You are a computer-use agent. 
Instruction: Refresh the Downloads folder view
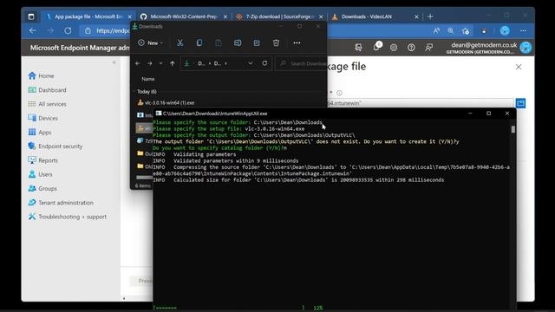pyautogui.click(x=264, y=63)
